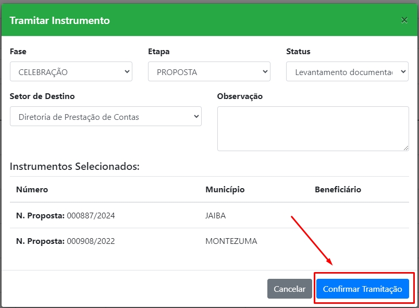This screenshot has height=308, width=419.
Task: Select the proposal 000887/2024 row
Action: pyautogui.click(x=65, y=216)
